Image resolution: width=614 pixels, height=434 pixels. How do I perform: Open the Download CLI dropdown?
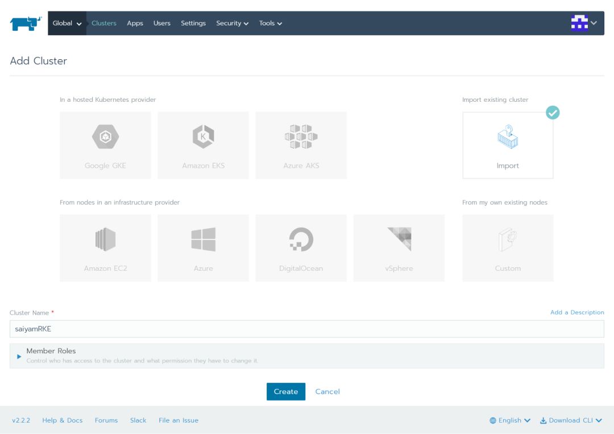tap(571, 420)
